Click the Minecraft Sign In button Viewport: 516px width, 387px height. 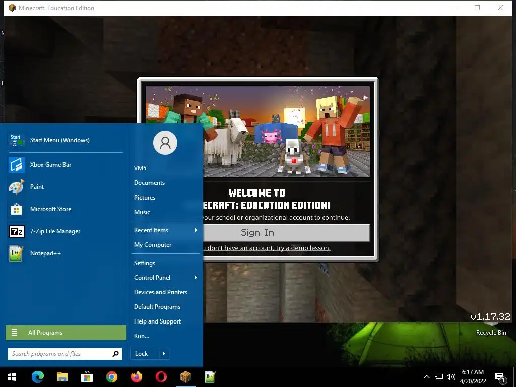pos(286,233)
